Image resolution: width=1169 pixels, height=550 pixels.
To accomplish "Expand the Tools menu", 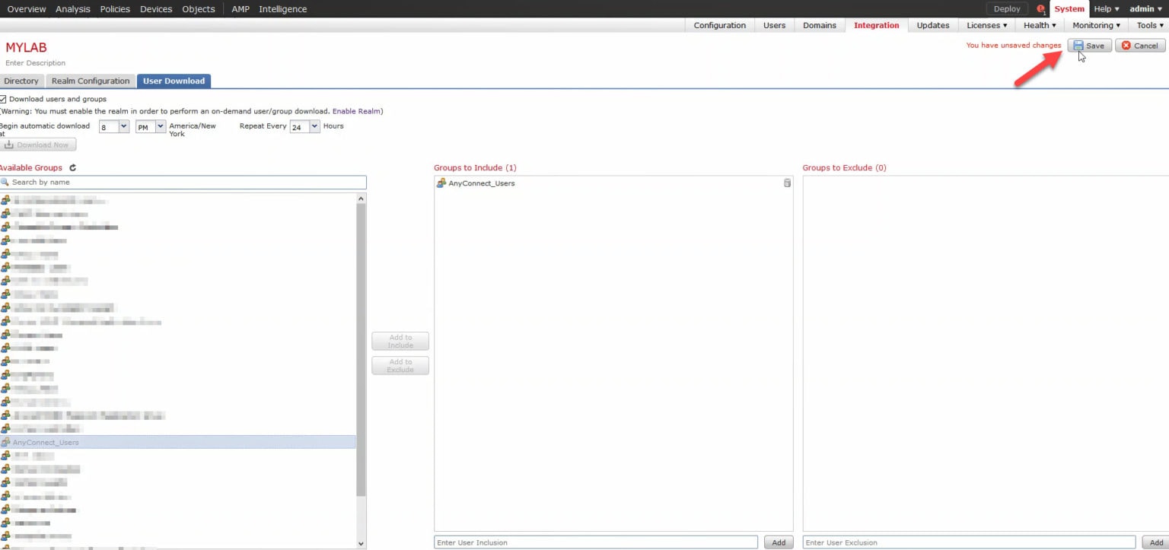I will (1148, 24).
